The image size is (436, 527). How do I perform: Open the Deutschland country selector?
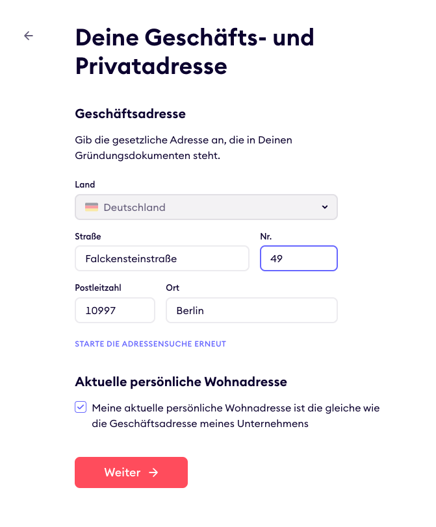[x=206, y=208]
